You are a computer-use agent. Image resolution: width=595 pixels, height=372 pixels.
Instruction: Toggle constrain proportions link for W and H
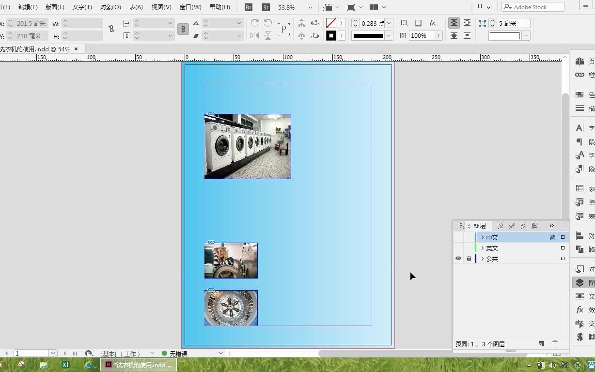111,29
